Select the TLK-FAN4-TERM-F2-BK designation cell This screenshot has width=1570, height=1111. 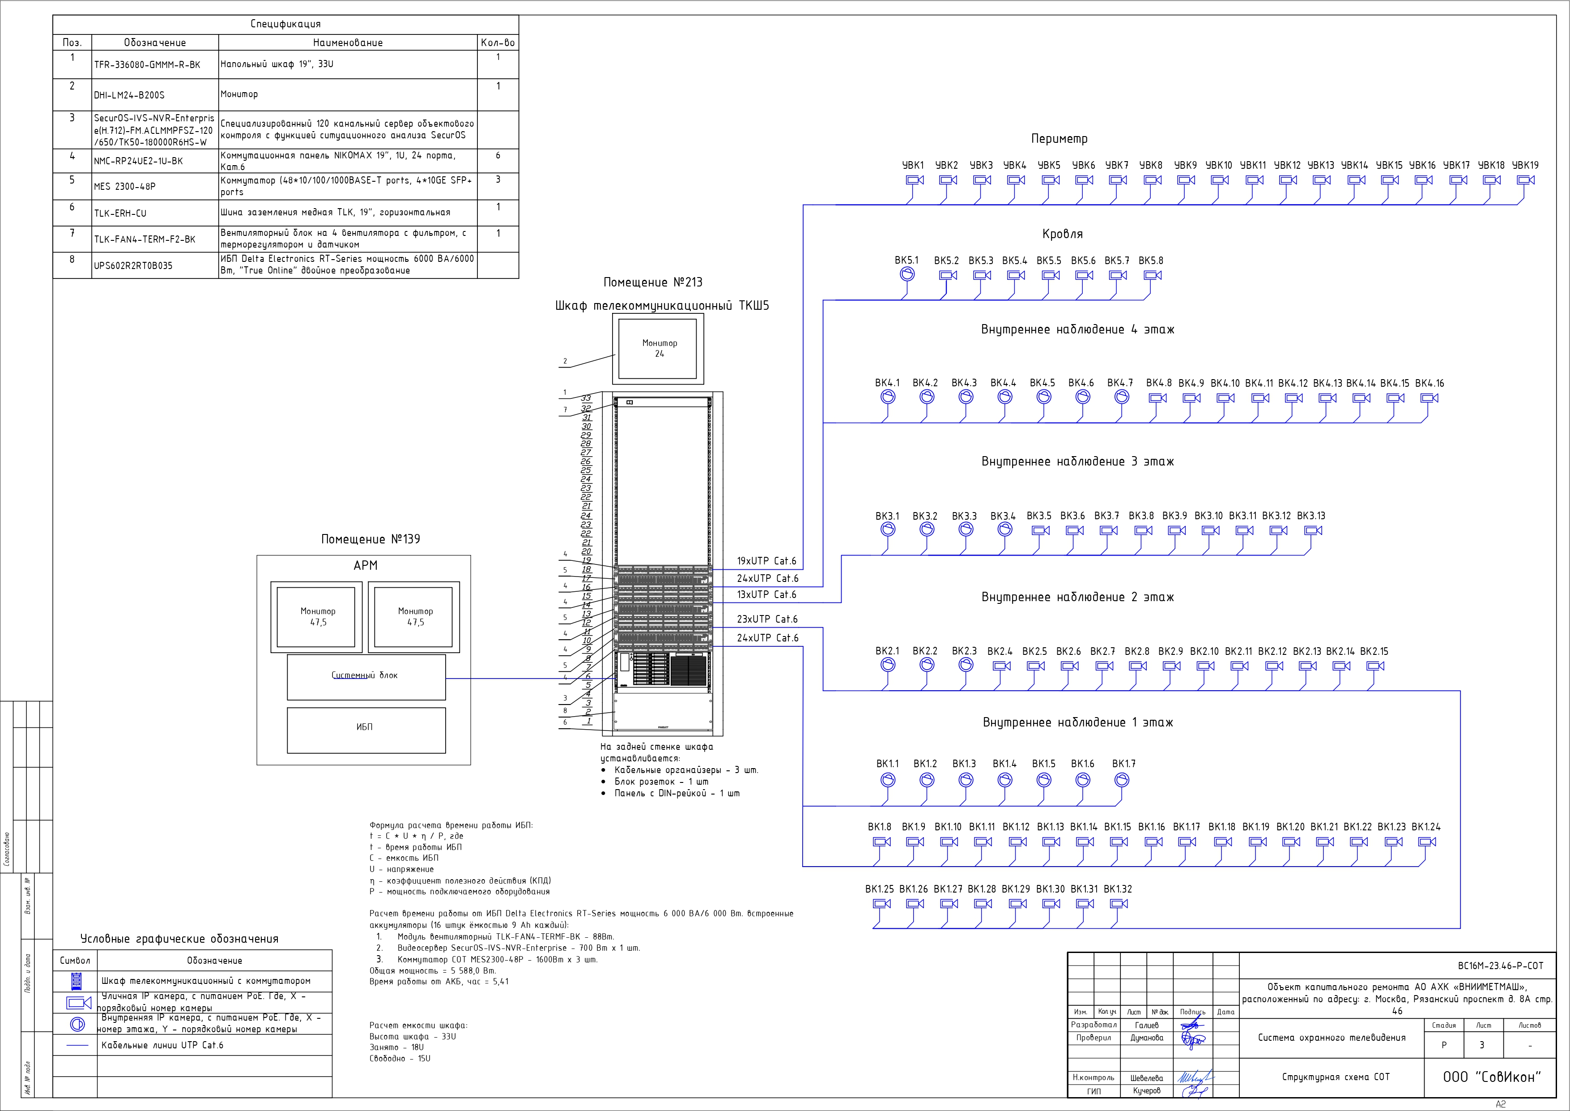click(154, 239)
